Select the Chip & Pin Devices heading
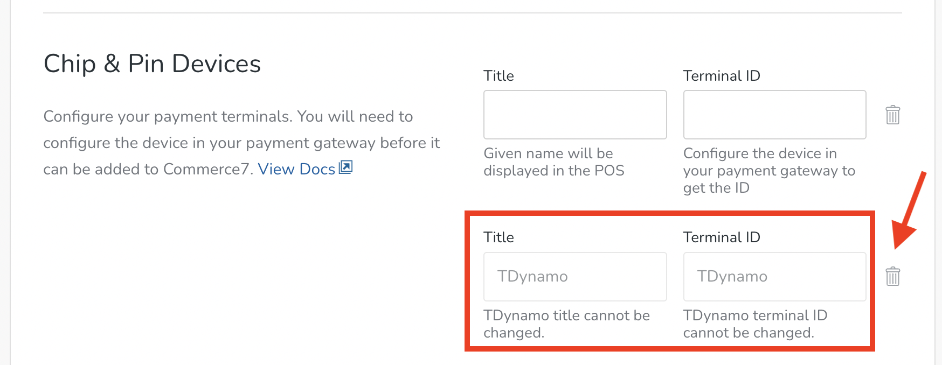Image resolution: width=942 pixels, height=365 pixels. pyautogui.click(x=153, y=63)
